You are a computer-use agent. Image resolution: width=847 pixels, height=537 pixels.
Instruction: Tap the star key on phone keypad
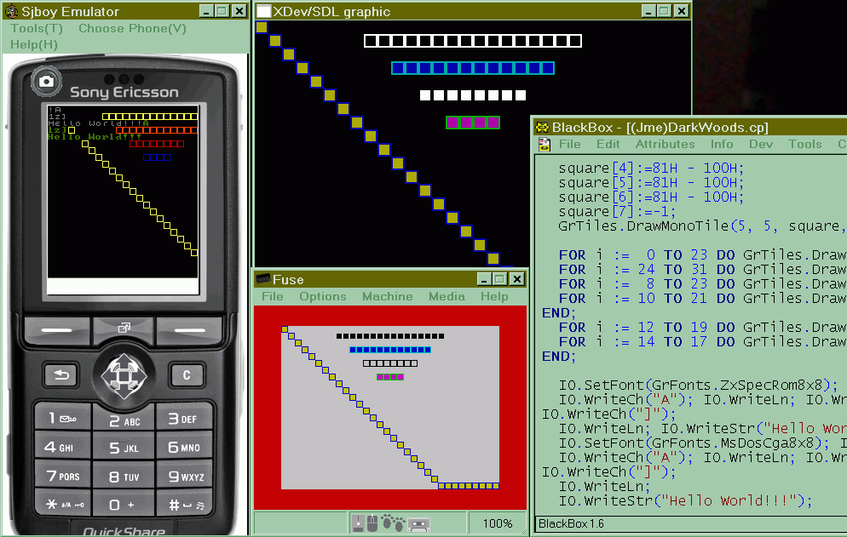coord(64,504)
